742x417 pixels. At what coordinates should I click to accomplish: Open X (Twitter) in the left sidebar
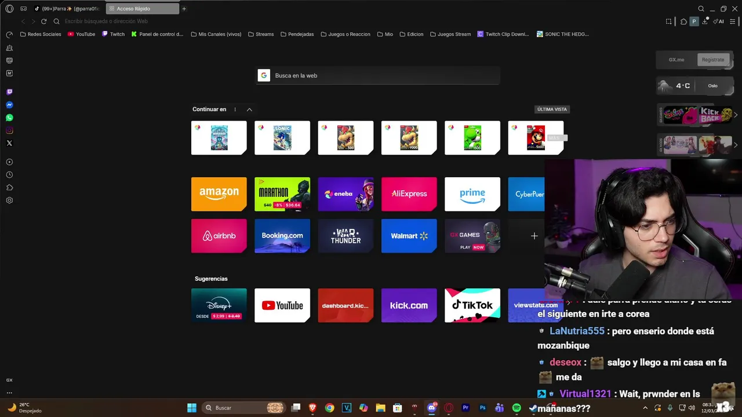(9, 143)
